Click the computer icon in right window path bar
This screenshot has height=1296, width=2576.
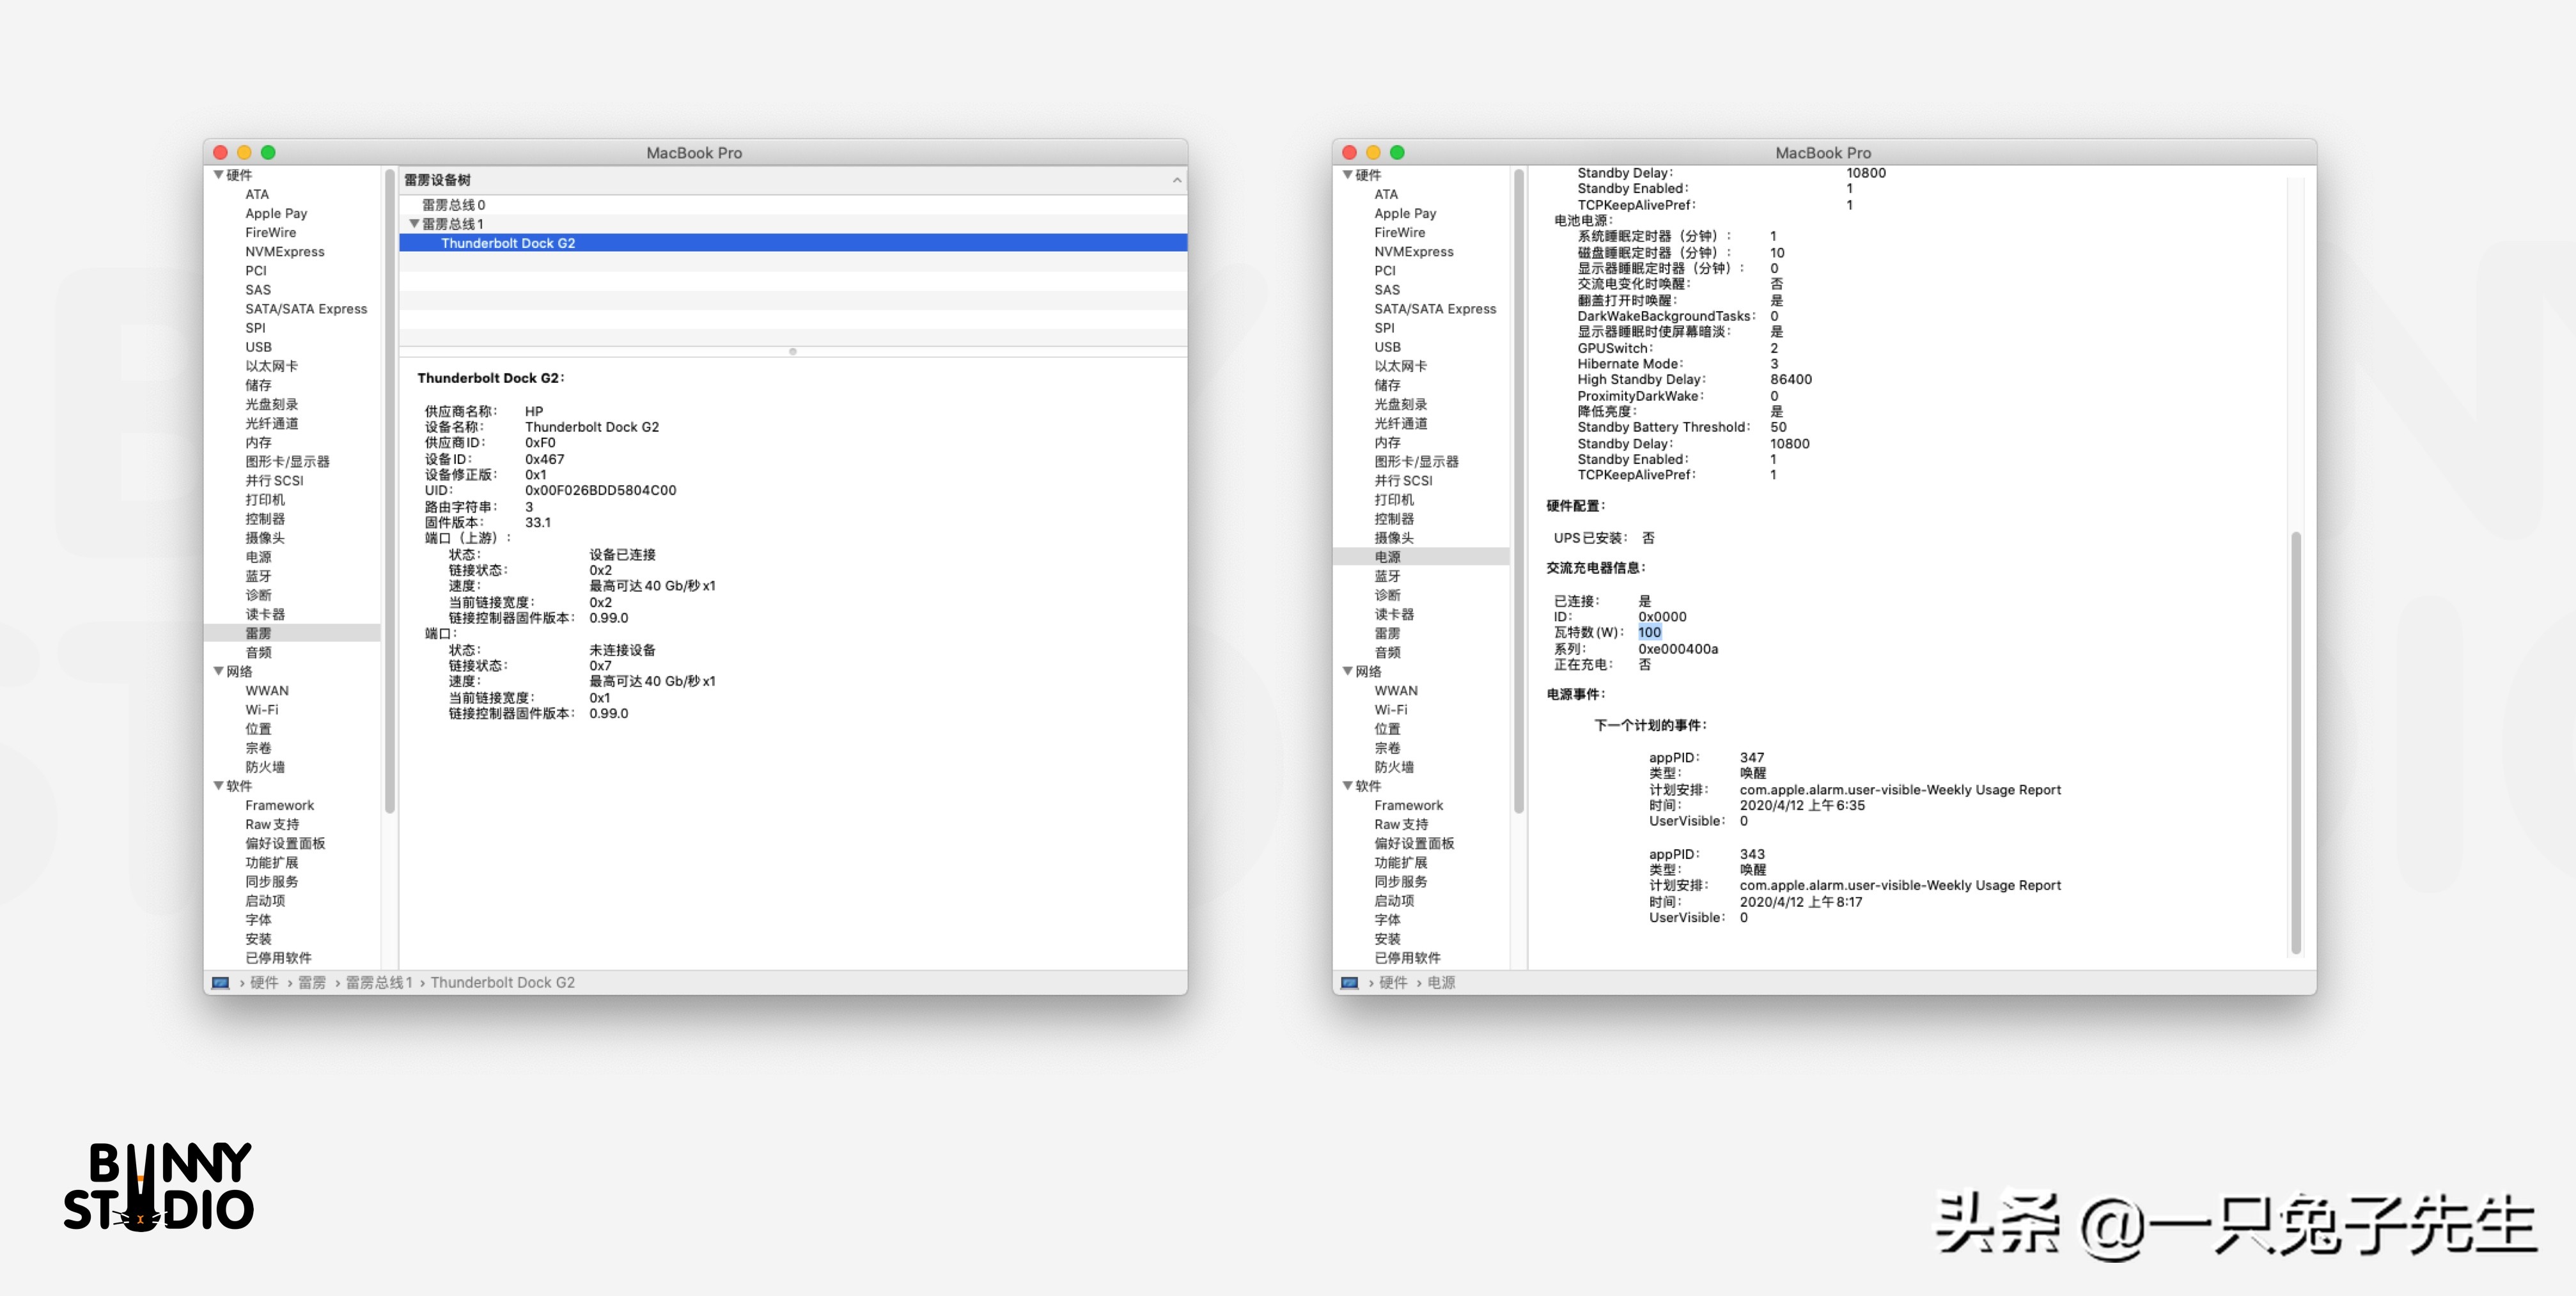1349,982
